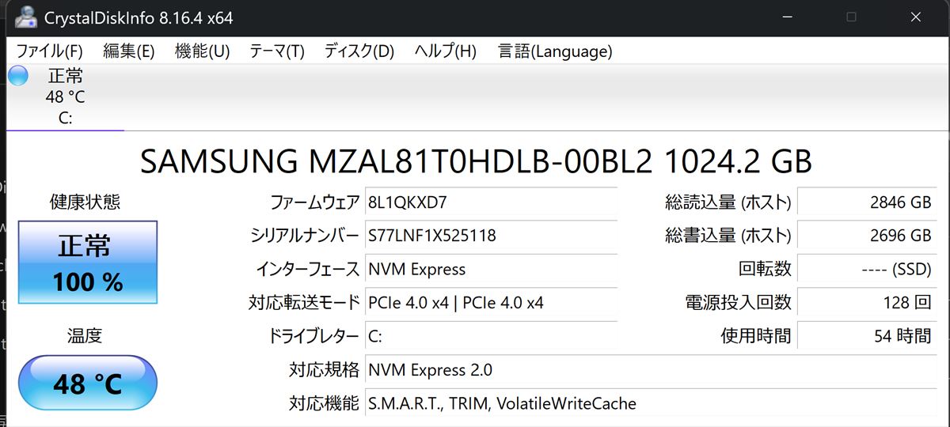Click the 健康状態 label

(x=85, y=202)
